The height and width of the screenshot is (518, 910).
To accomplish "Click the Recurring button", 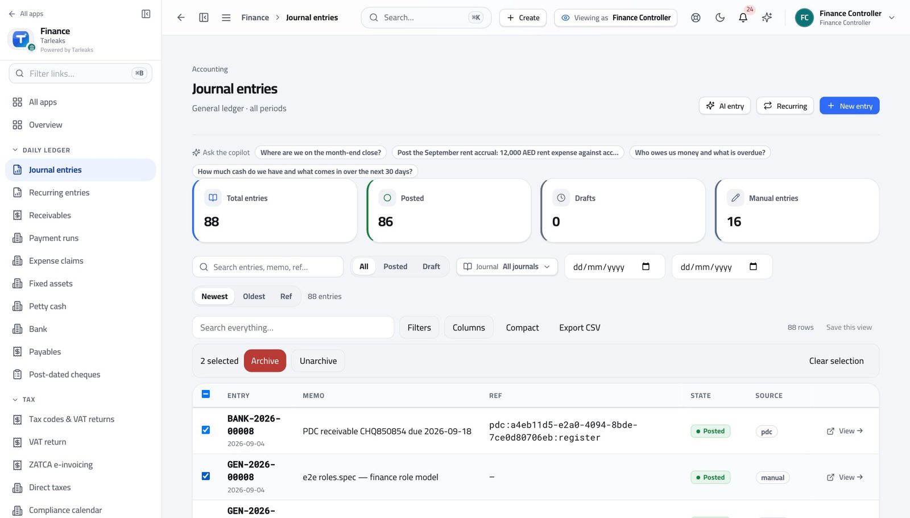I will (x=785, y=106).
